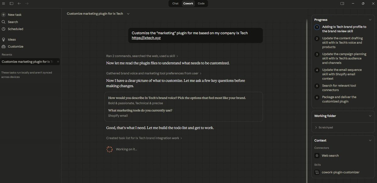Click 'Adding Ix Tech brand profile' step text
Viewport: 377px width, 183px height.
coord(344,29)
